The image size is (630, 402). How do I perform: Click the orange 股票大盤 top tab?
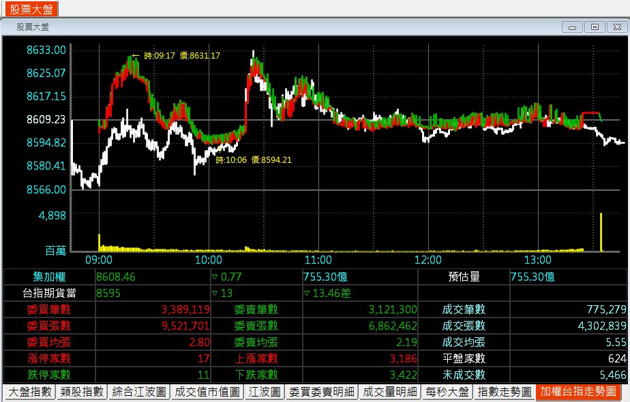click(29, 8)
